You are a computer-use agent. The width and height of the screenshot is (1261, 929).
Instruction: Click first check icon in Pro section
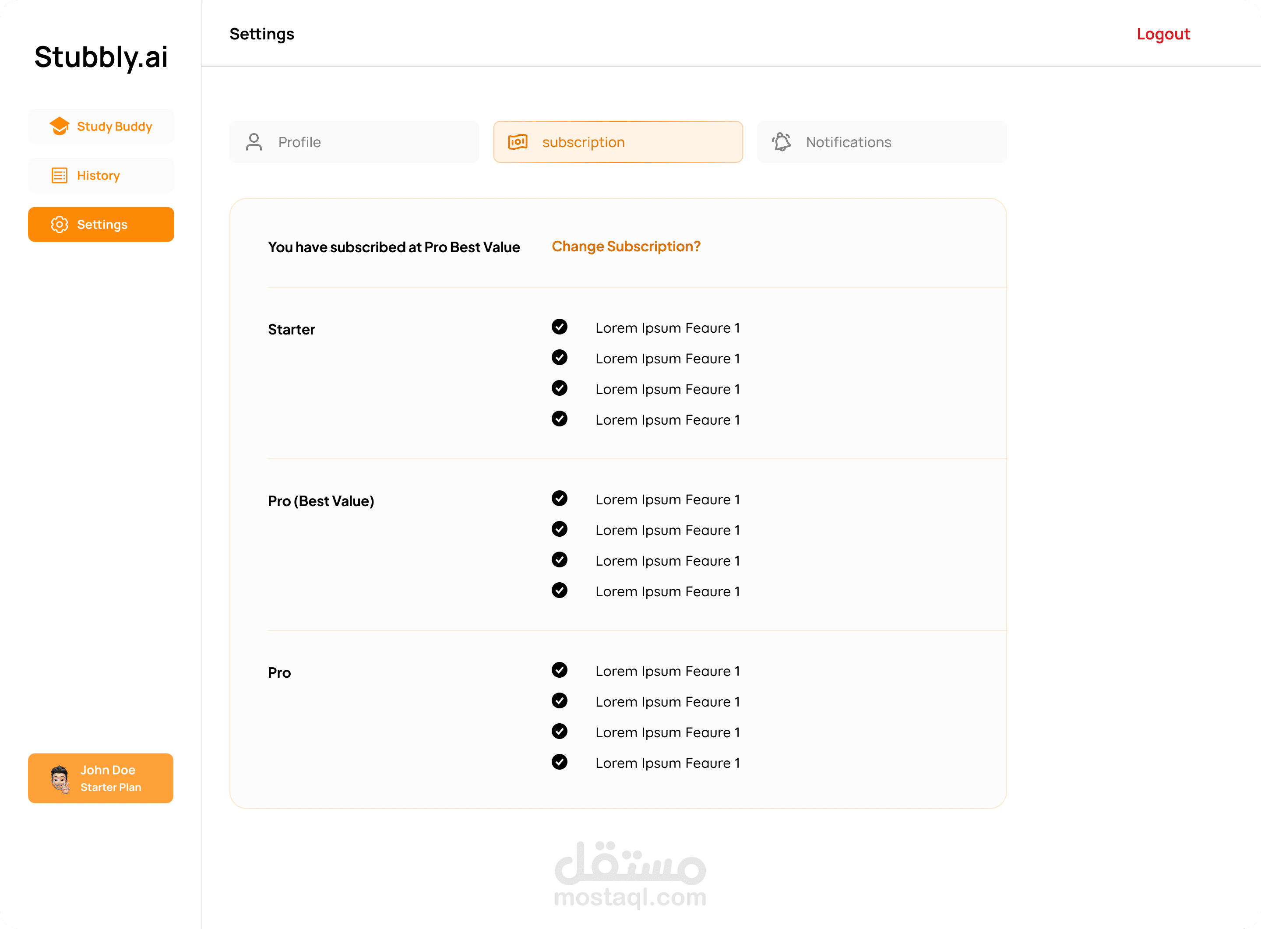point(559,670)
